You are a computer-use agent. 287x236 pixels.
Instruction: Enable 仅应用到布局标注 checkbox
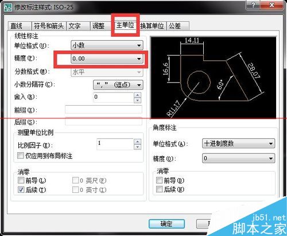coord(21,156)
